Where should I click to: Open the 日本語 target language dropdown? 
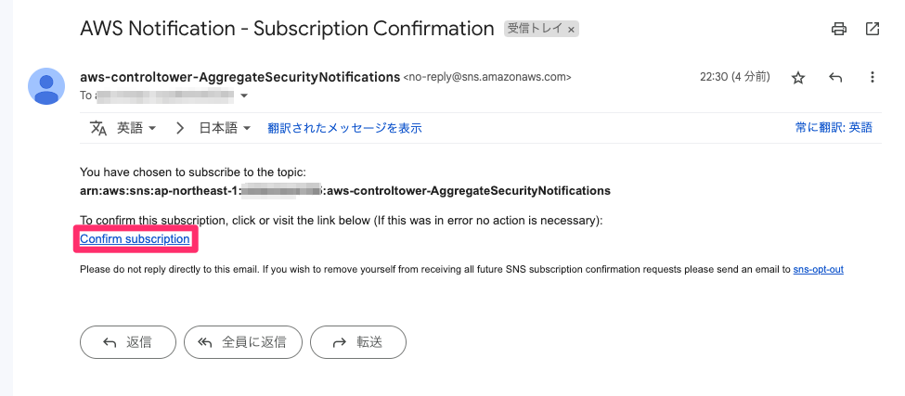(225, 128)
